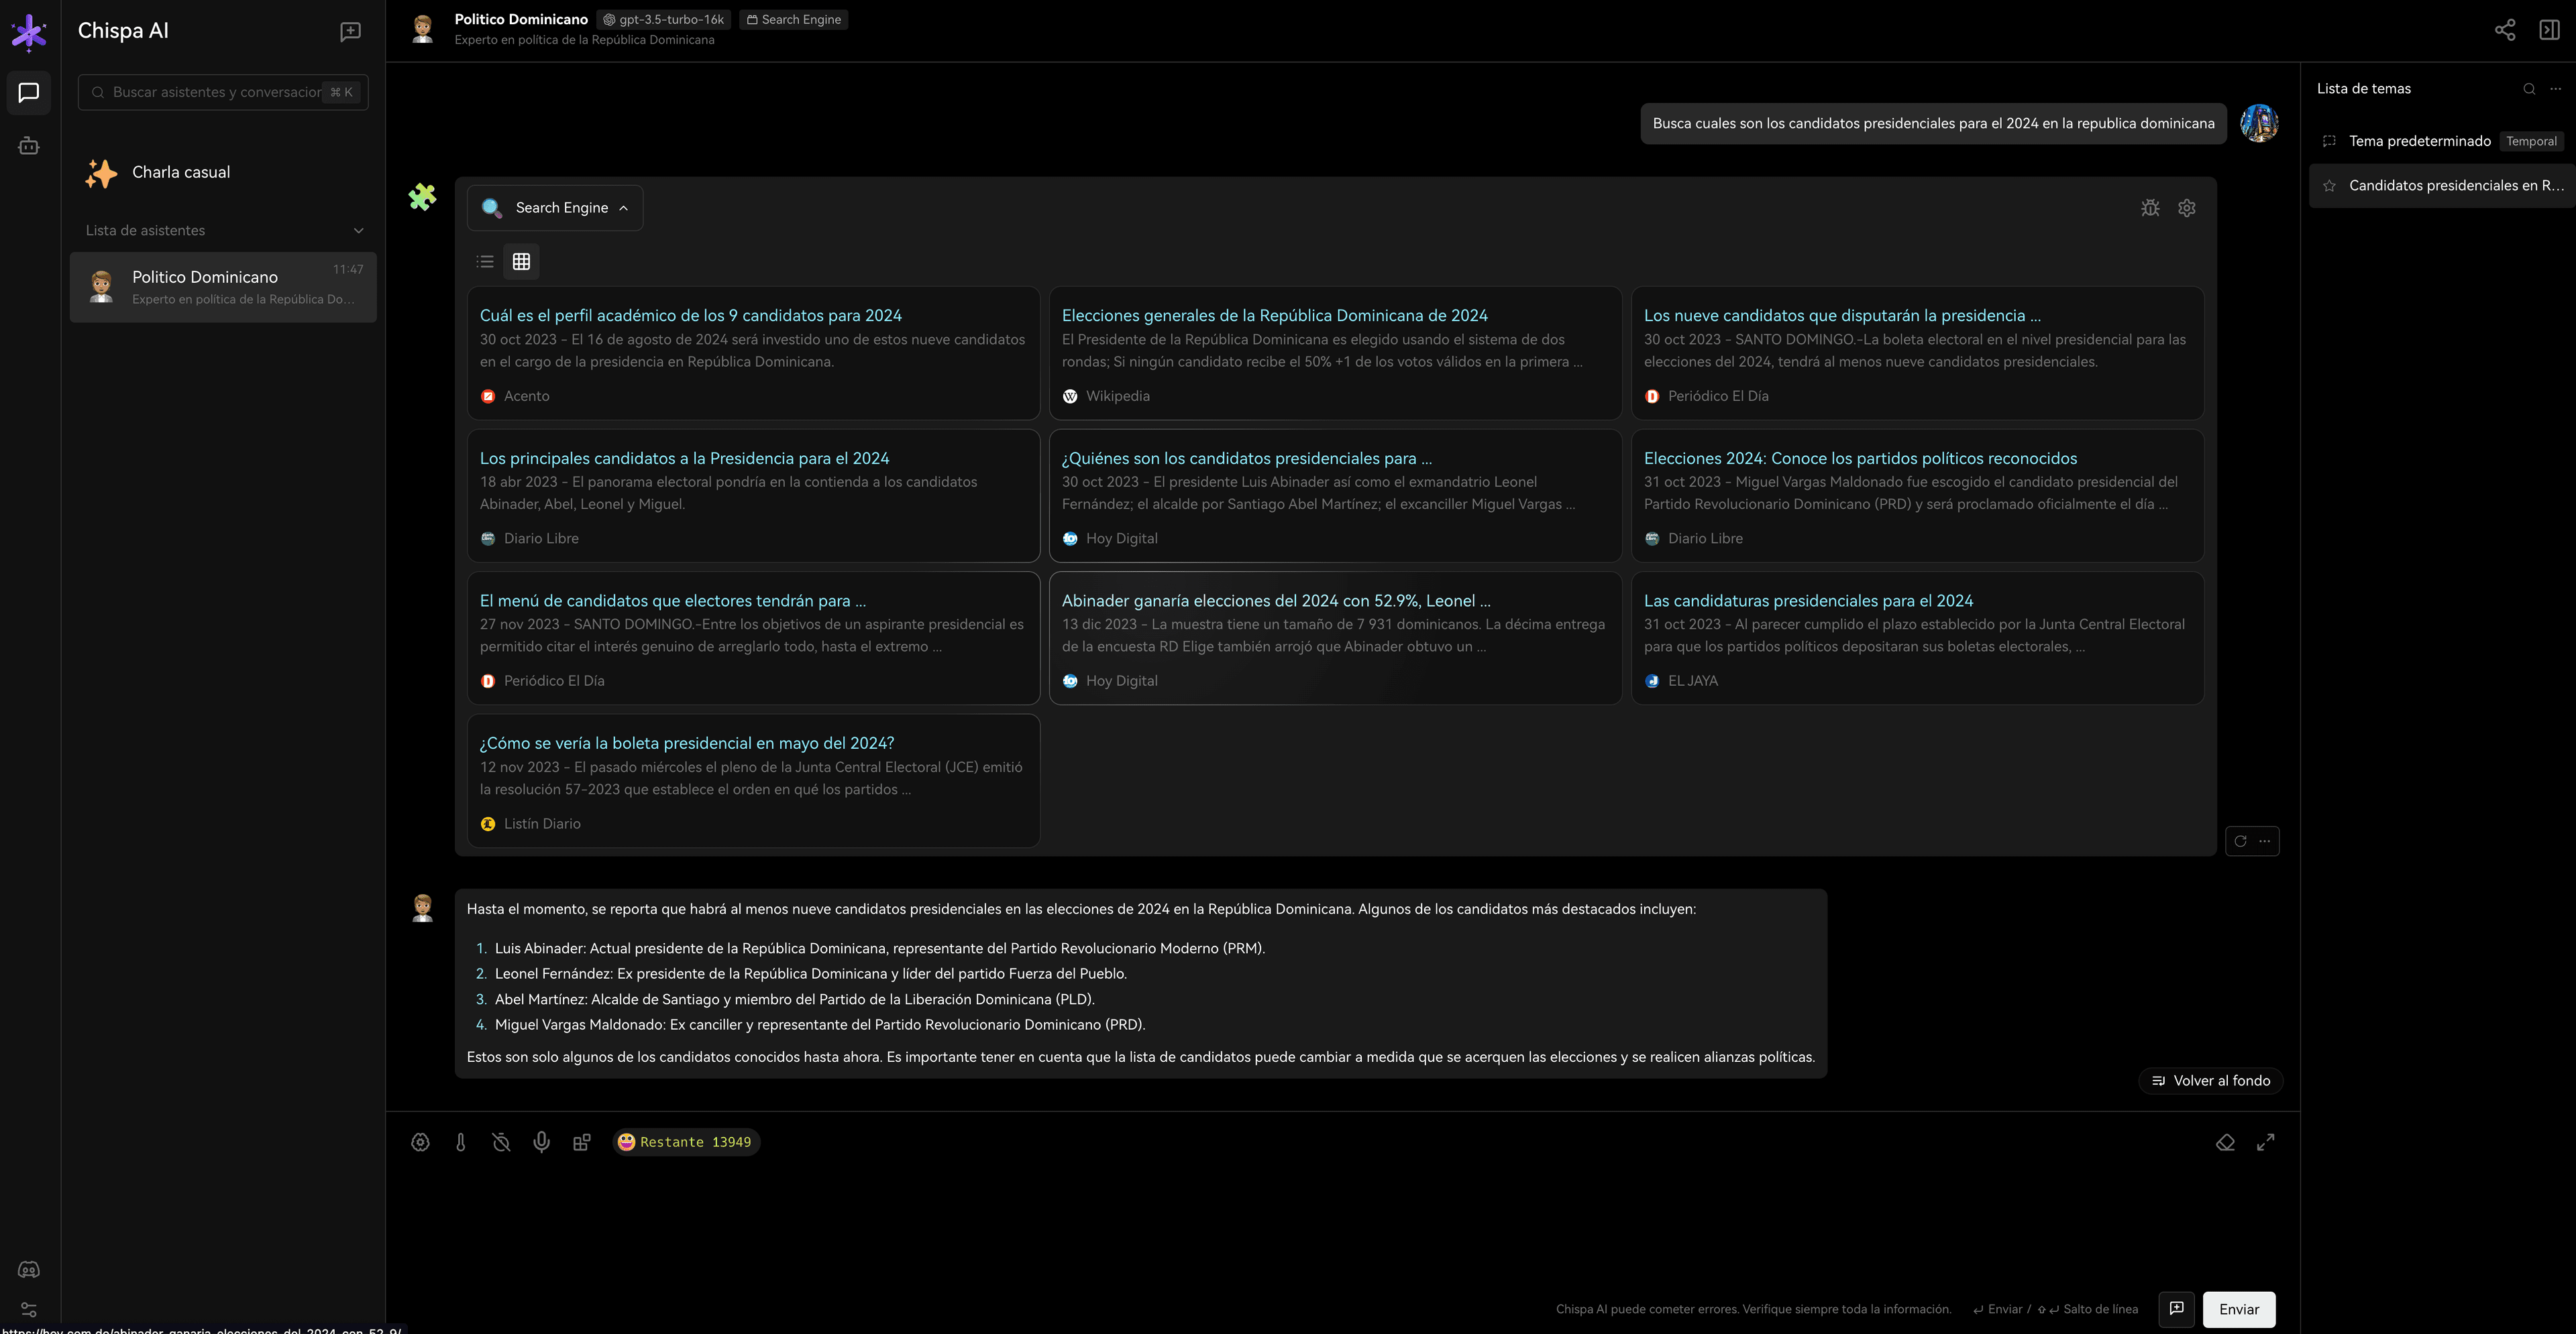Disable history with the clock-slash icon
2576x1334 pixels.
point(501,1141)
